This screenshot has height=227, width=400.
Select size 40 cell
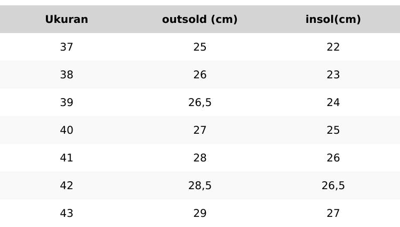[x=67, y=131]
